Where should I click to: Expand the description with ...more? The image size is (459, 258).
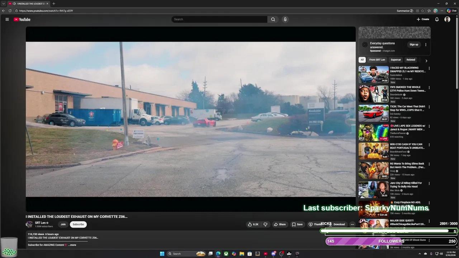[72, 245]
